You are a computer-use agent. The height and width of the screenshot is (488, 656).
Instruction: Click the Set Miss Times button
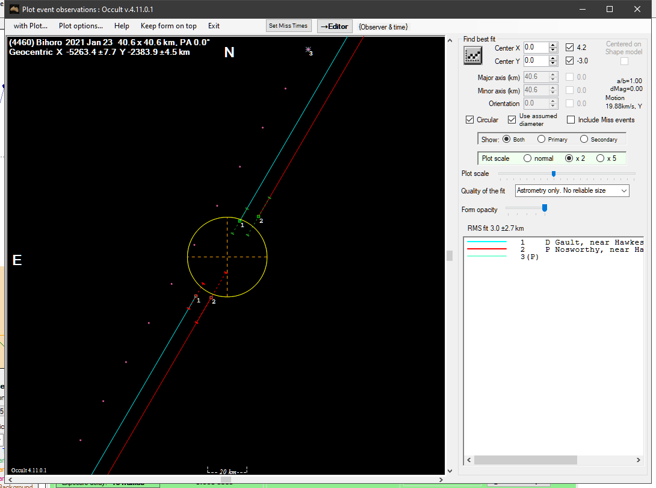288,26
